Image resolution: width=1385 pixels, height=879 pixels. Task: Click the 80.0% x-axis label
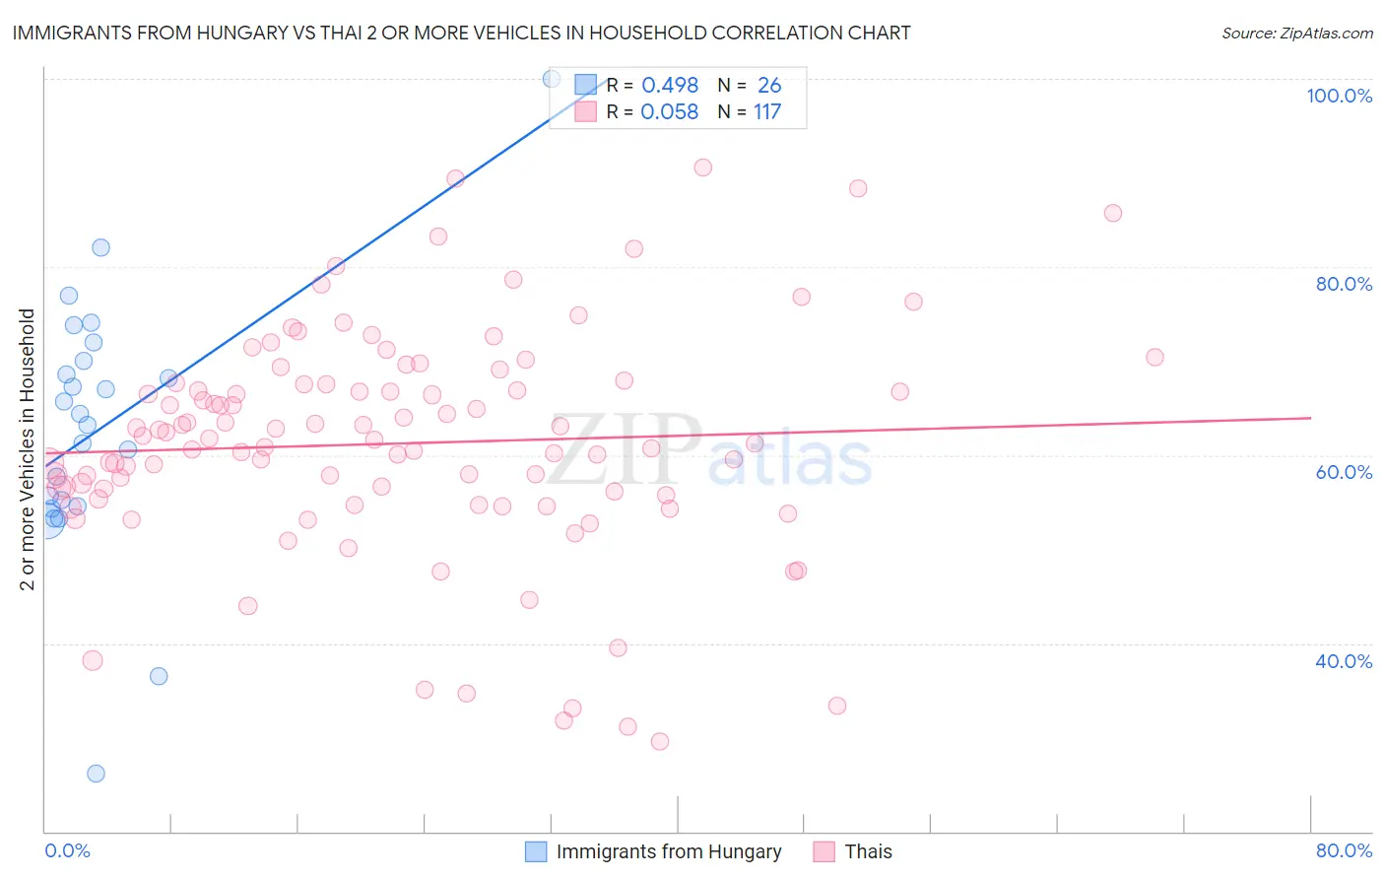click(x=1344, y=850)
